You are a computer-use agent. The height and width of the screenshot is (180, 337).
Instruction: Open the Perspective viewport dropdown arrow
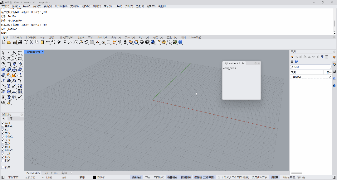pyautogui.click(x=43, y=52)
